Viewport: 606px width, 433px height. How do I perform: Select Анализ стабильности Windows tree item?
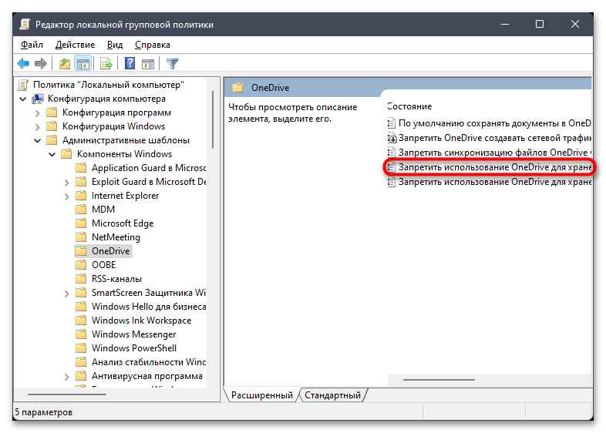(148, 362)
